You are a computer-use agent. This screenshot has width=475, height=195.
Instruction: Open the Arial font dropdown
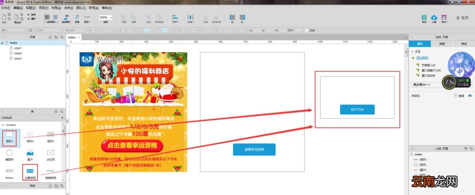click(50, 30)
